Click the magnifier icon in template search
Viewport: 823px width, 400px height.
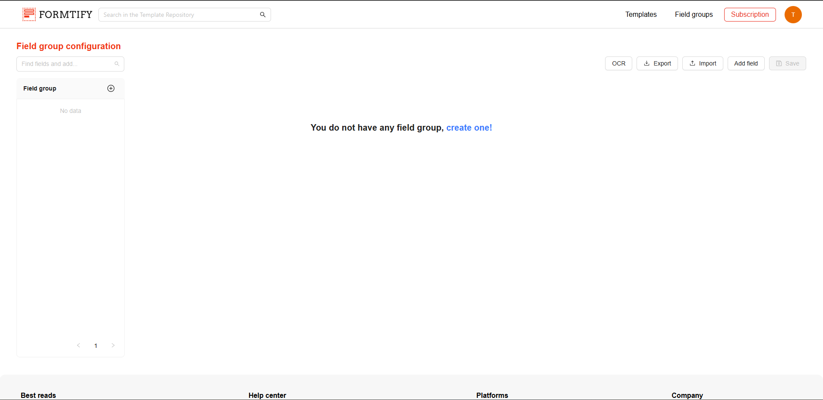(262, 15)
